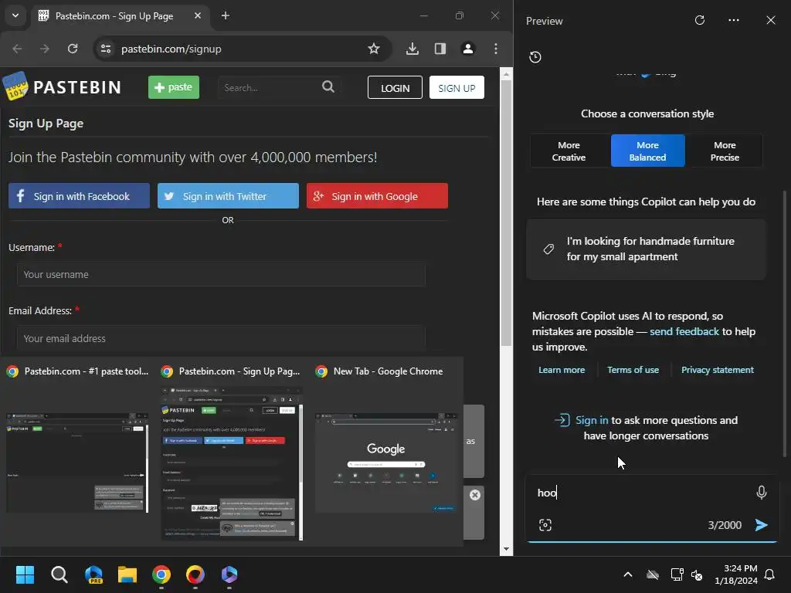Switch to New Tab Google Chrome thumbnail
Screen dimensions: 791x593
(x=386, y=463)
